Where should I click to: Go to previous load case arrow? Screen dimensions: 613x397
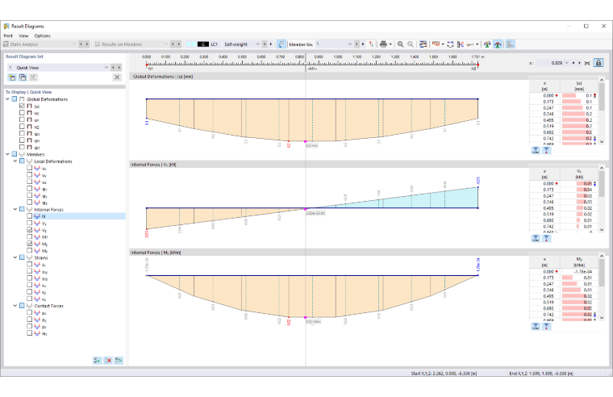coord(265,44)
